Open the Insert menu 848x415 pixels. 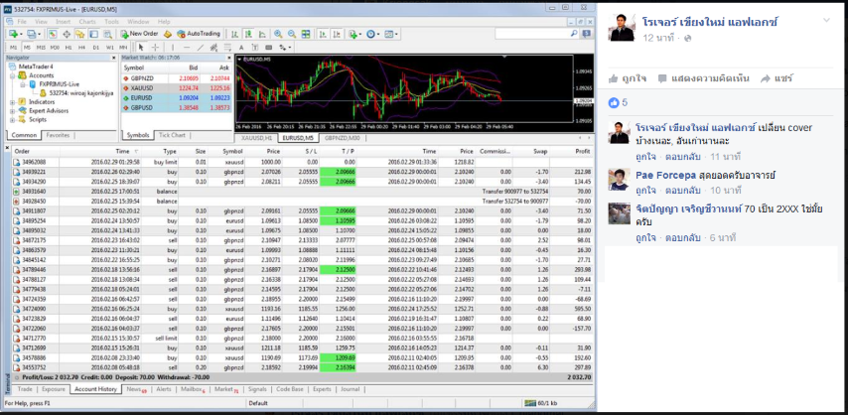click(63, 22)
